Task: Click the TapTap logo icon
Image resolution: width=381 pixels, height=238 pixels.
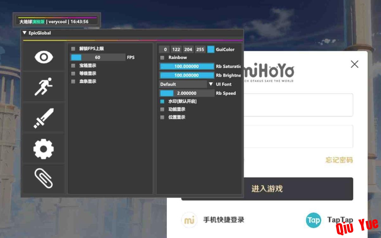Action: click(x=314, y=220)
